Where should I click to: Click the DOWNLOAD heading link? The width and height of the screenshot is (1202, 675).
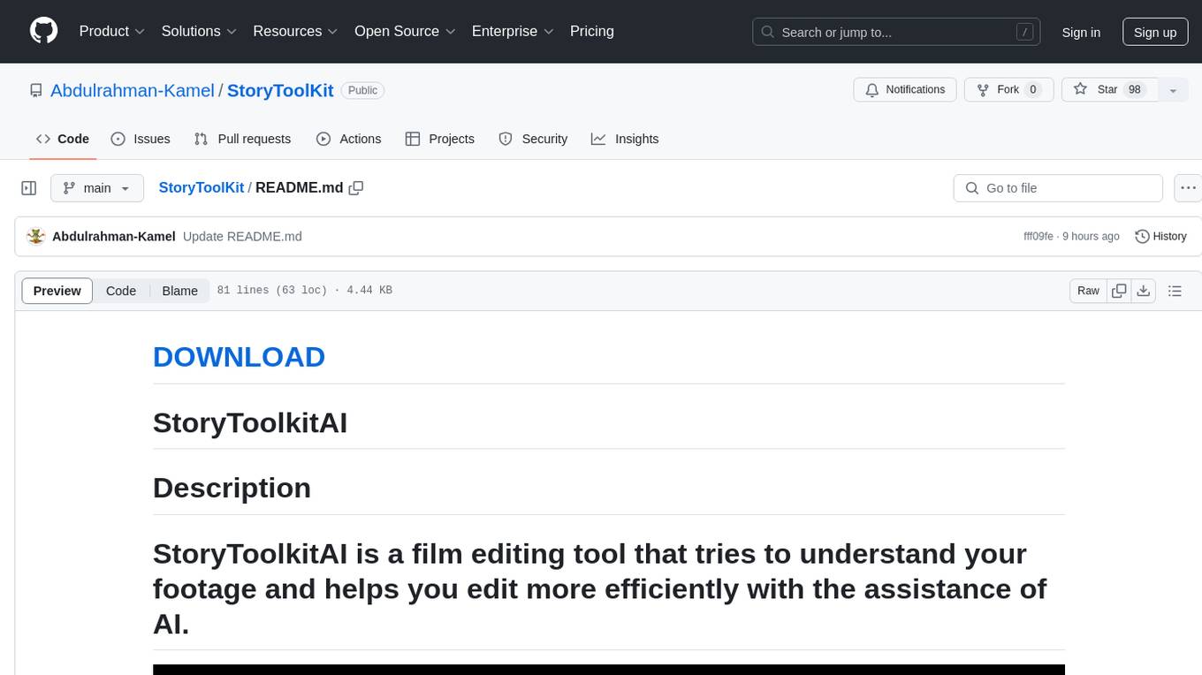[239, 357]
